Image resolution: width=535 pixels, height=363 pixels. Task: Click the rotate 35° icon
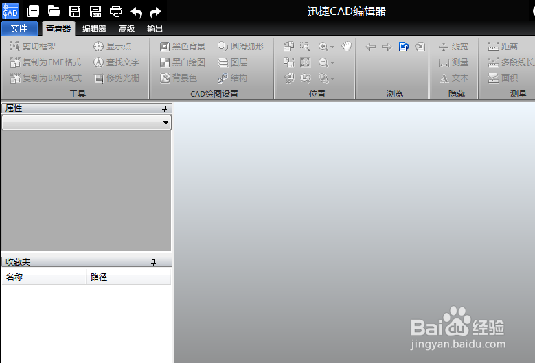click(x=288, y=78)
